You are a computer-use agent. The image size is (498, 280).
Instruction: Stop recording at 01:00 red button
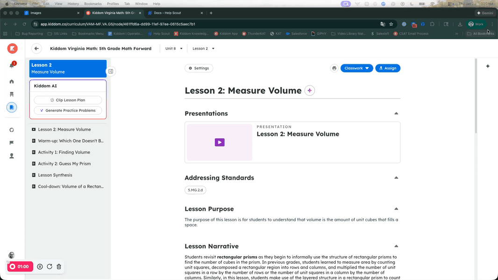pos(20,266)
